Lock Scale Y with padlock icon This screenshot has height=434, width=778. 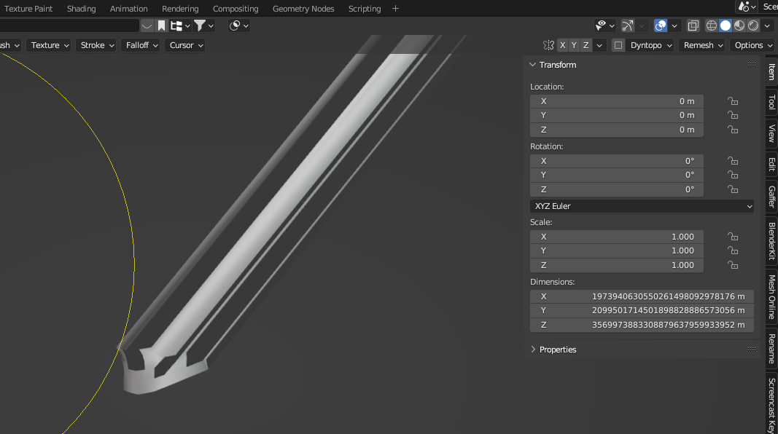pyautogui.click(x=733, y=250)
